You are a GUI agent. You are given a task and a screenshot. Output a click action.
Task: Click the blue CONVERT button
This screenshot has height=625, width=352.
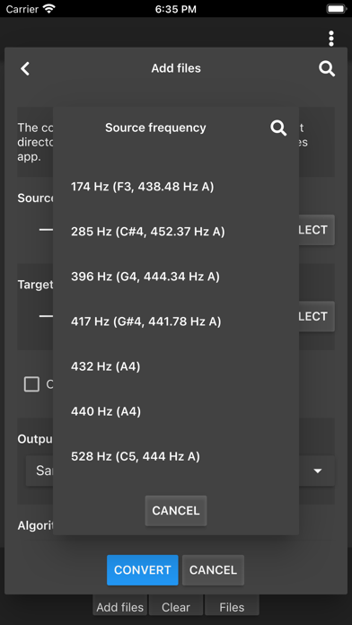point(142,570)
